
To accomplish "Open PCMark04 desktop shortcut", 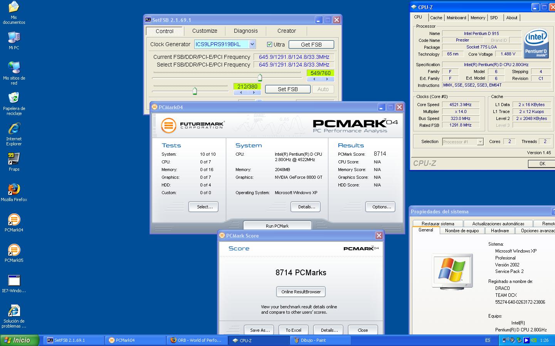I will 14,222.
